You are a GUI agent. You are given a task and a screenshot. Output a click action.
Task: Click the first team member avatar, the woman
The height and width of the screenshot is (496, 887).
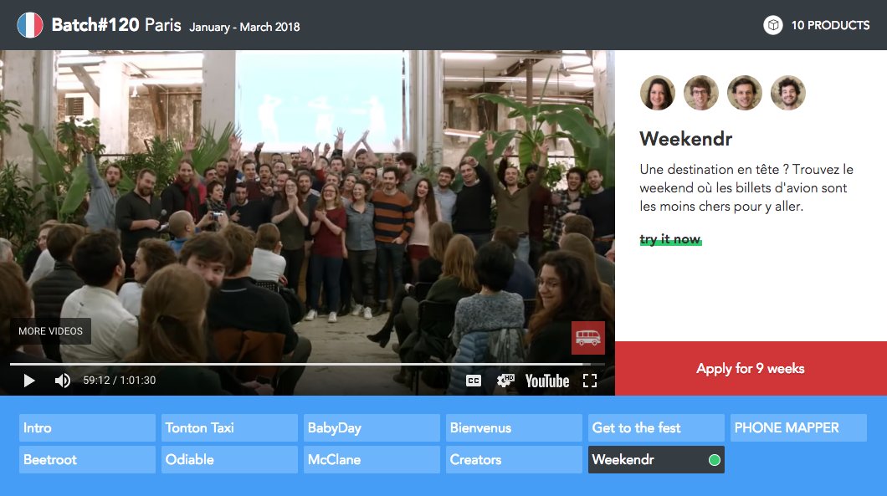(658, 93)
